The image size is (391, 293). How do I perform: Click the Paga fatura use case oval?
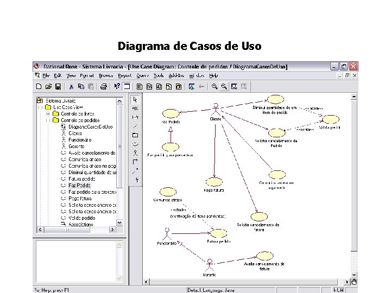[214, 182]
